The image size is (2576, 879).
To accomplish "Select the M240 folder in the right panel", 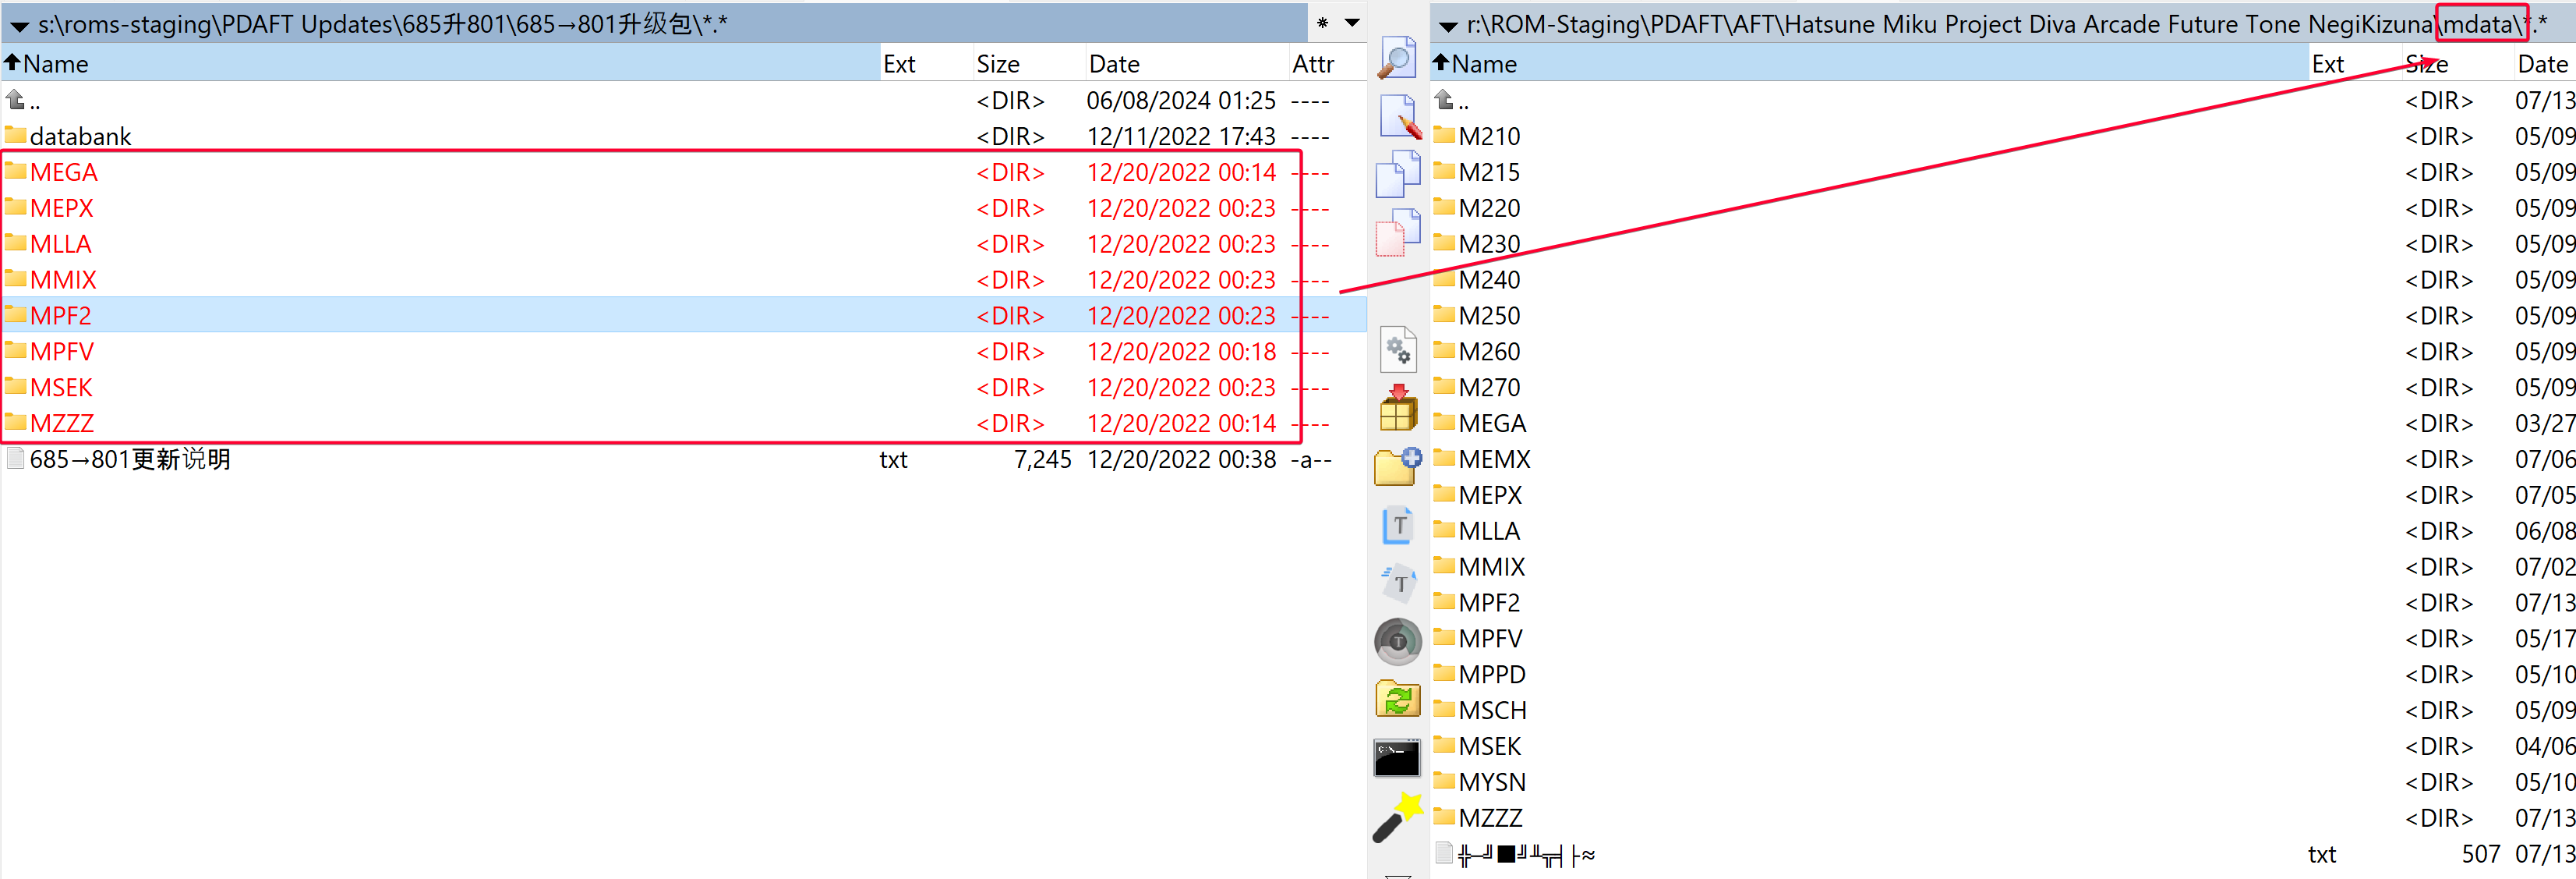I will 2003,280.
